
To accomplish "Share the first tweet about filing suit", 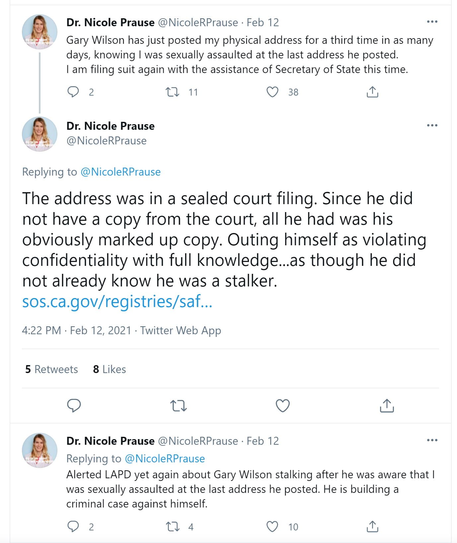I will pyautogui.click(x=372, y=92).
